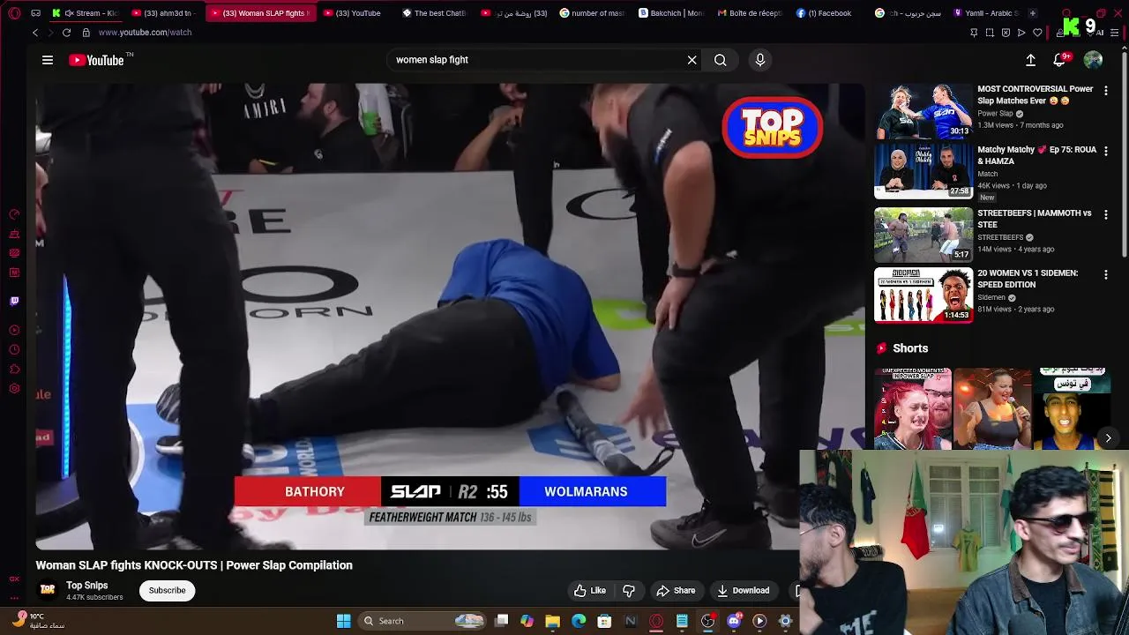The image size is (1129, 635).
Task: Open Discord from taskbar
Action: coord(734,621)
